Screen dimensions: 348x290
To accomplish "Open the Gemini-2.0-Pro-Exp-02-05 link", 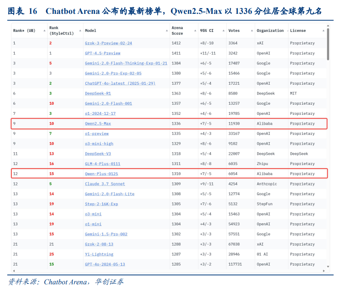I will pyautogui.click(x=113, y=73).
